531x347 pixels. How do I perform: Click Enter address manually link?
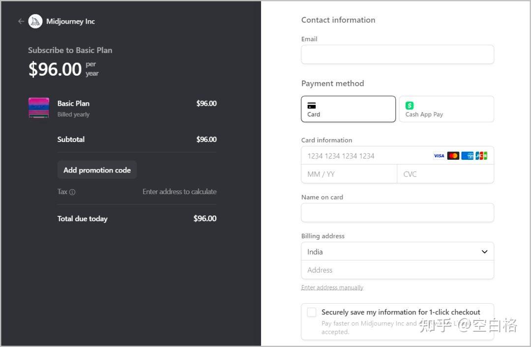pyautogui.click(x=332, y=288)
